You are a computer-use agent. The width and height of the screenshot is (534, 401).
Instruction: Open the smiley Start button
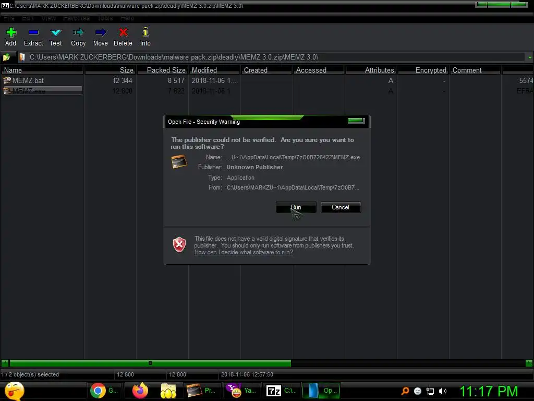coord(14,391)
